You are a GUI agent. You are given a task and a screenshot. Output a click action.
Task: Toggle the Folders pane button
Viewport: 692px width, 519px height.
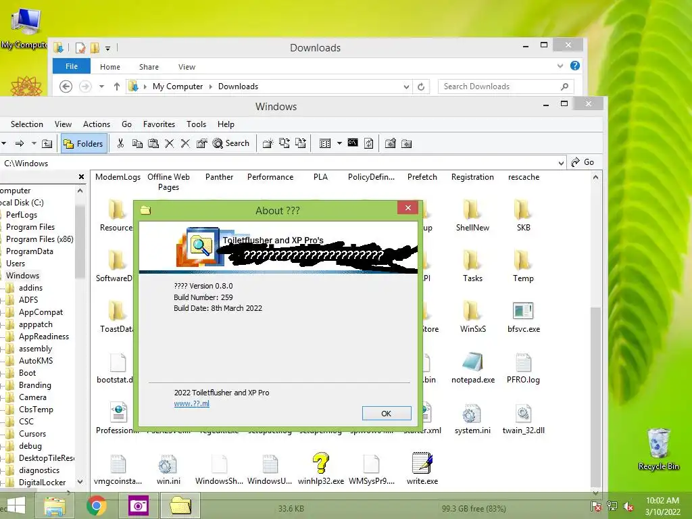click(84, 143)
